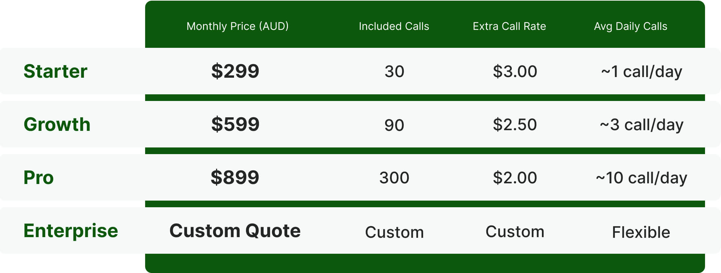Click the Flexible daily calls cell
The width and height of the screenshot is (721, 273).
641,232
